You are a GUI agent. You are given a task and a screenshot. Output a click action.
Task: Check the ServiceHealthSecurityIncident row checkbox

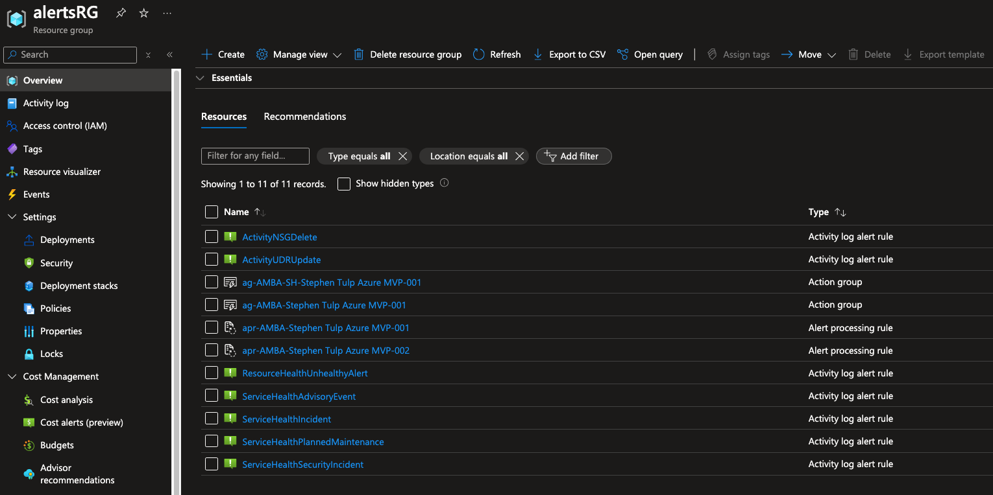(x=212, y=464)
